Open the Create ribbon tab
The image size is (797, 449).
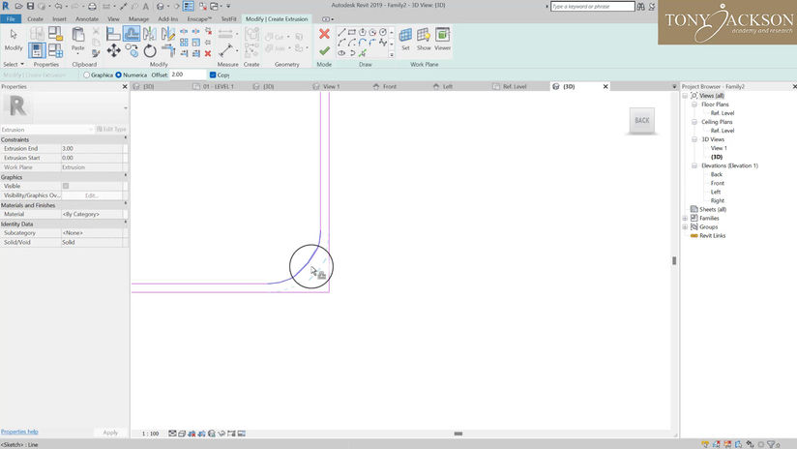(x=35, y=18)
